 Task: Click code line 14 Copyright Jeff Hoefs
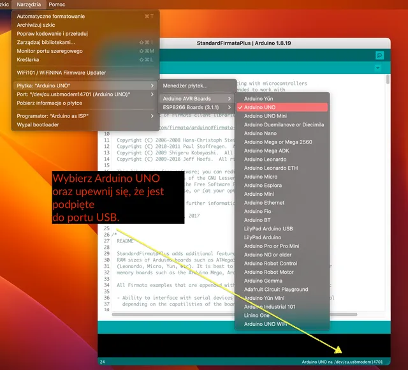[176, 159]
